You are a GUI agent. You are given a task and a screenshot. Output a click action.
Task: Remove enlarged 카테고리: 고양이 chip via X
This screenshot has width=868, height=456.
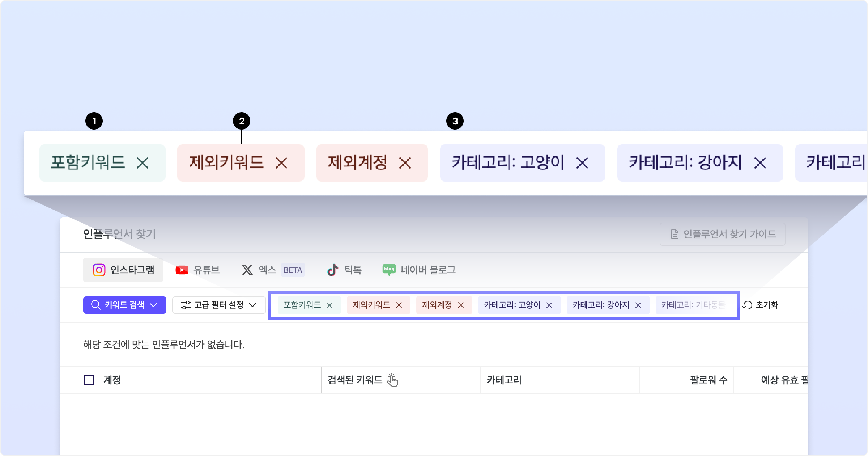point(582,163)
